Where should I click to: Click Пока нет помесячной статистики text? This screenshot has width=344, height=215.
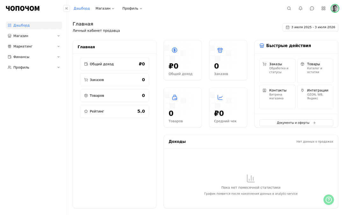(x=251, y=188)
